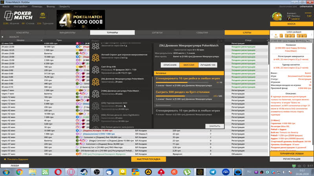This screenshot has width=314, height=176.
Task: Select [100k] Дневник регуляра medal icon
Action: tap(95, 94)
